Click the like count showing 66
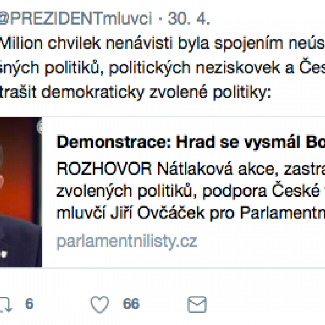 131,304
